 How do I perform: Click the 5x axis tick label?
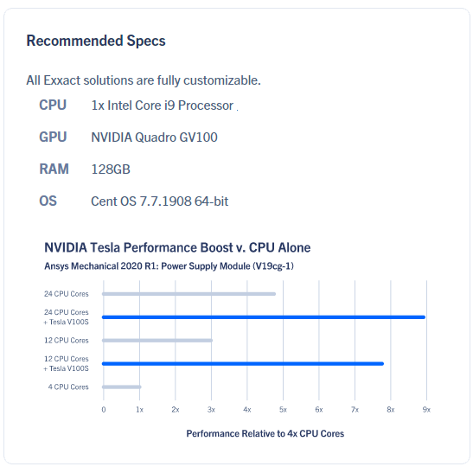point(283,409)
